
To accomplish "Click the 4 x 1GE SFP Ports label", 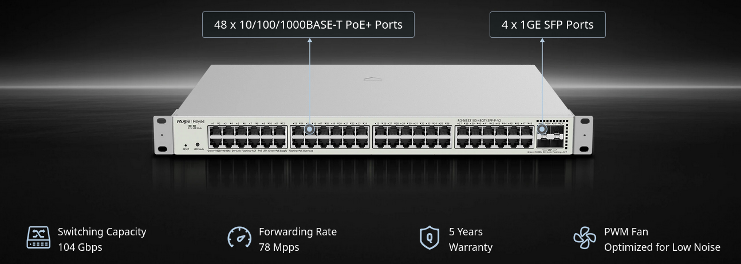I will 547,25.
